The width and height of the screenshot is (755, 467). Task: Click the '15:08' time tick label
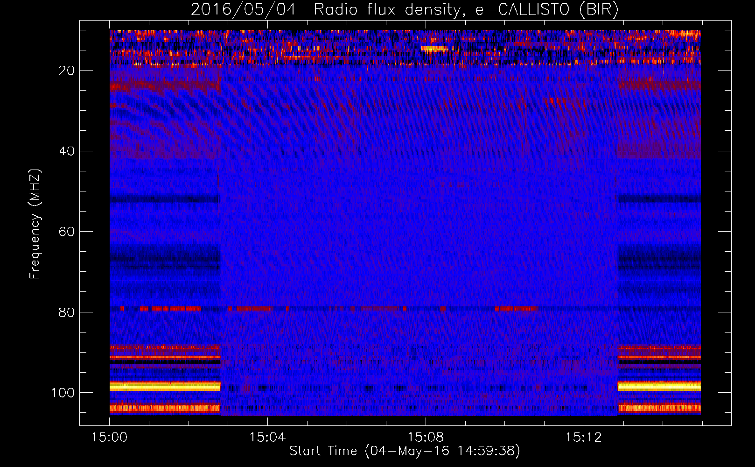426,438
